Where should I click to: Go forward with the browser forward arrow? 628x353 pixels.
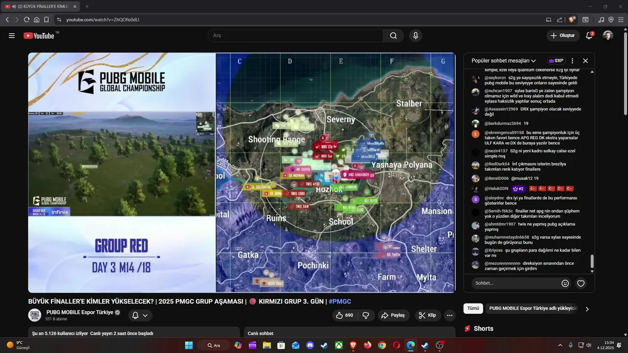[17, 20]
